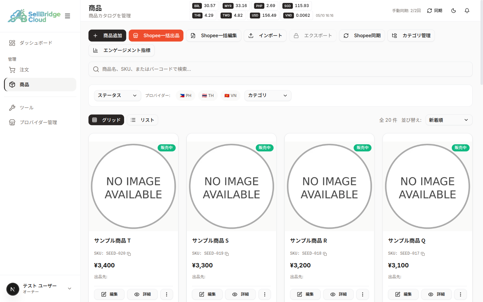The height and width of the screenshot is (302, 483).
Task: Click the ¥3,100 price
Action: [398, 265]
